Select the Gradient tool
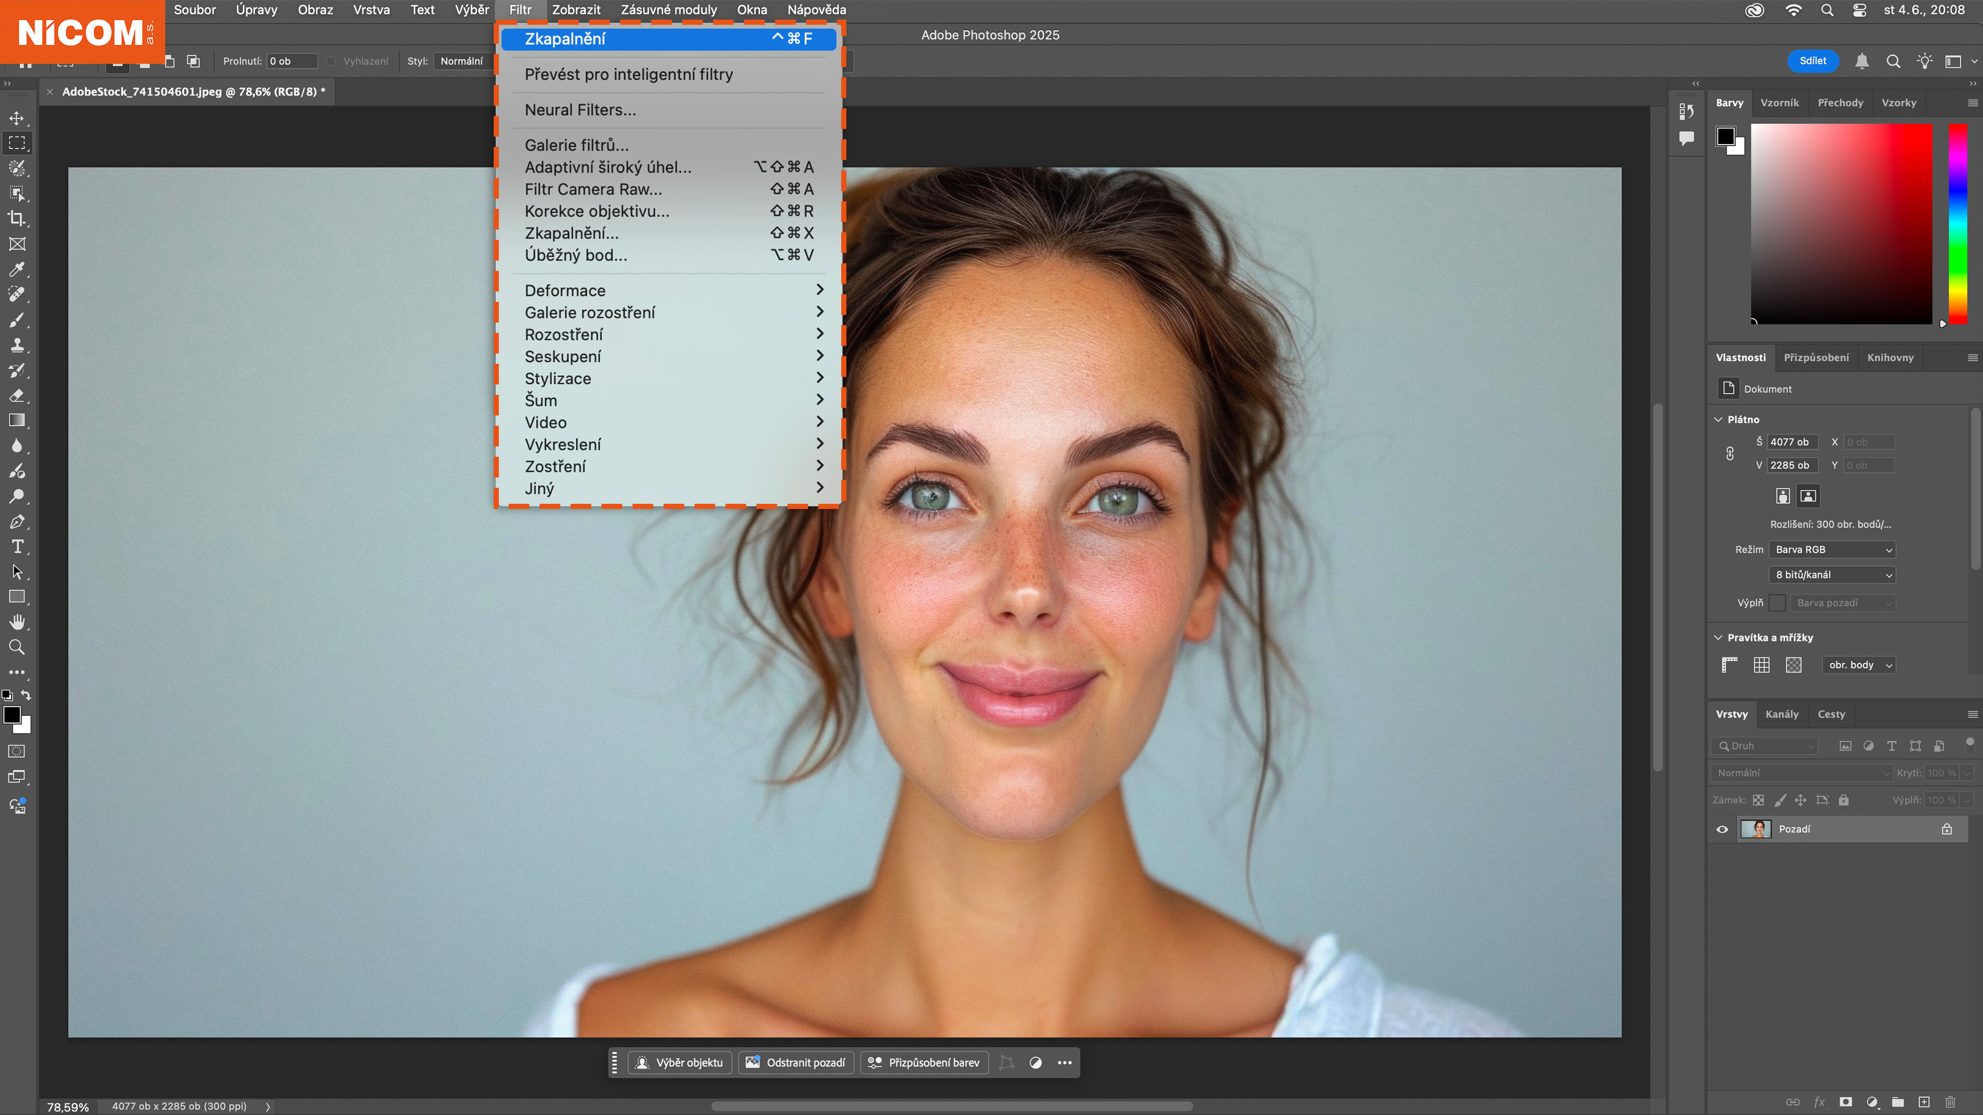 [x=17, y=420]
